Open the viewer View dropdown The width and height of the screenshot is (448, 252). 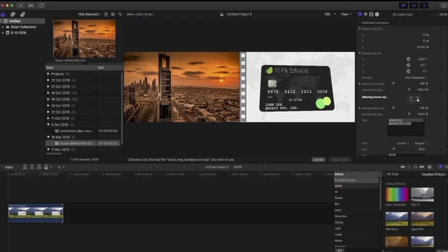(x=346, y=14)
